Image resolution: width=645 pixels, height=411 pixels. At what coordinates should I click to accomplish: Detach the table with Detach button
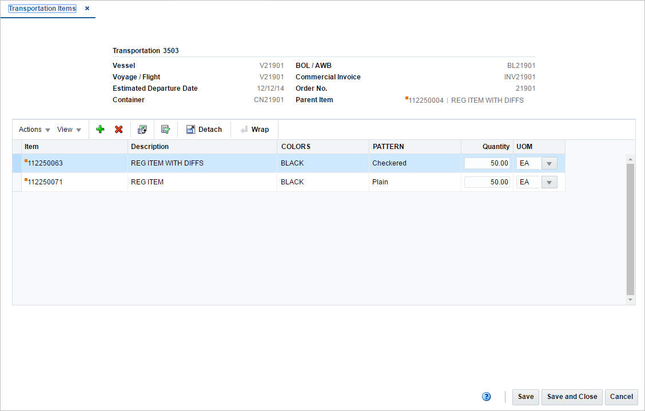[204, 130]
